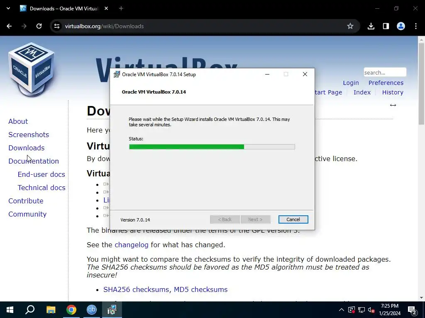Open Chrome downloads tray icon
The width and height of the screenshot is (425, 318).
click(371, 26)
